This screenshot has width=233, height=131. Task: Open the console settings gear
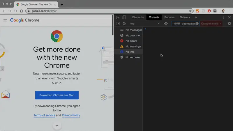pos(230,24)
